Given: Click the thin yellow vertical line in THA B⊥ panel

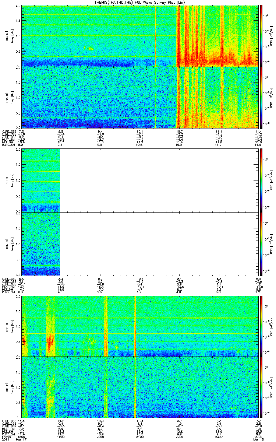Looking at the screenshot, I should point(156,36).
